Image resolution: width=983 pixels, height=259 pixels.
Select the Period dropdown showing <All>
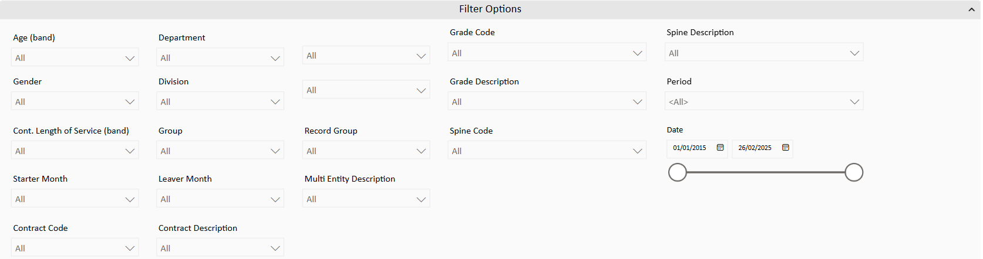coord(764,101)
